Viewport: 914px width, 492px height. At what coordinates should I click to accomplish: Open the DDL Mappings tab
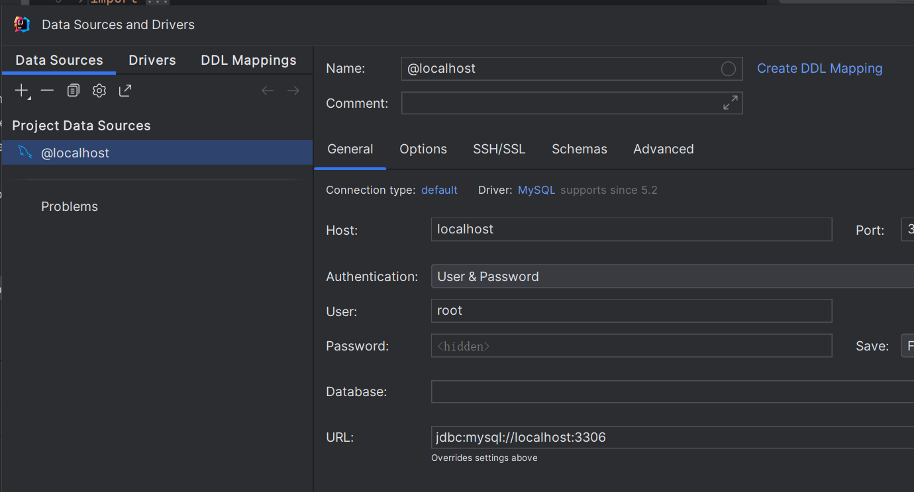coord(248,60)
